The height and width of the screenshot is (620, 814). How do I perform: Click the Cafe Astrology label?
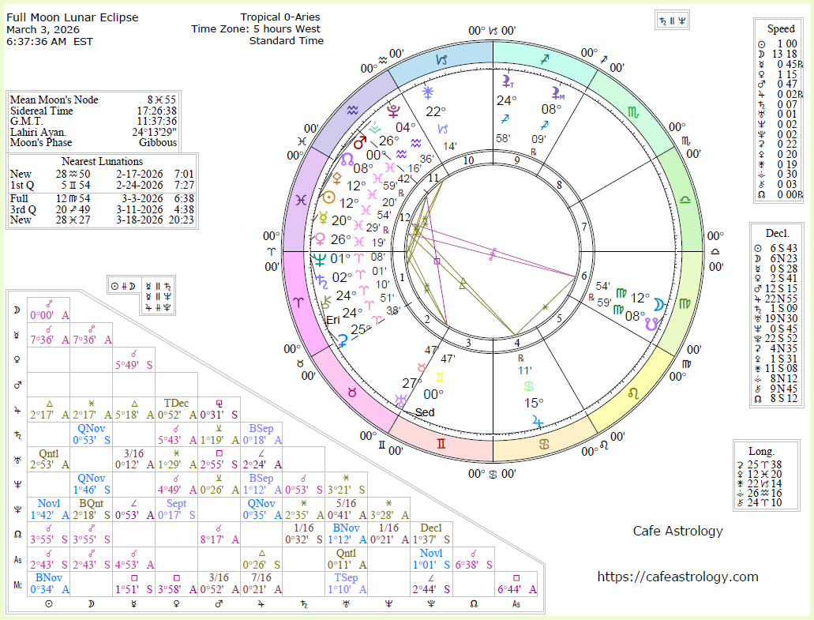(677, 531)
